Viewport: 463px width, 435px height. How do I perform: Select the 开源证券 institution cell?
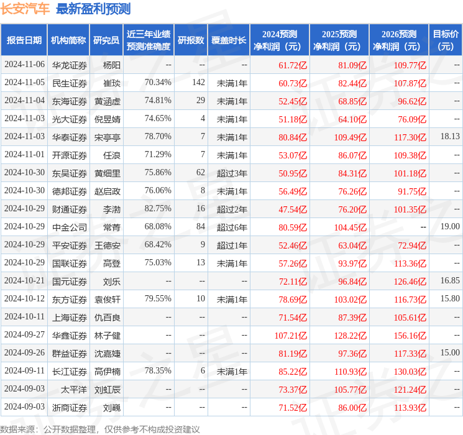70,155
